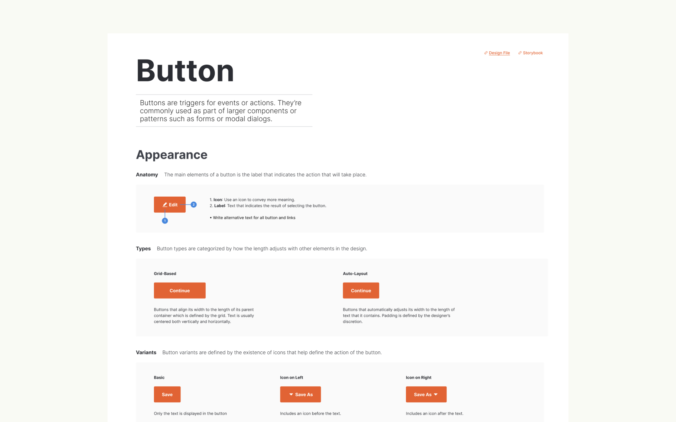Click the Types subsection label
The width and height of the screenshot is (676, 422).
(143, 249)
